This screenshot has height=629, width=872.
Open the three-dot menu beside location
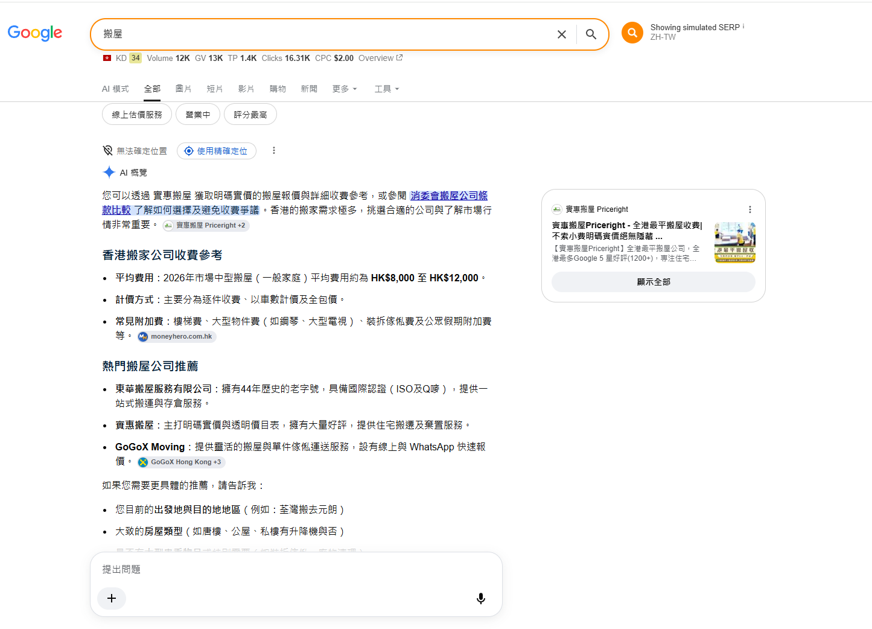tap(273, 150)
